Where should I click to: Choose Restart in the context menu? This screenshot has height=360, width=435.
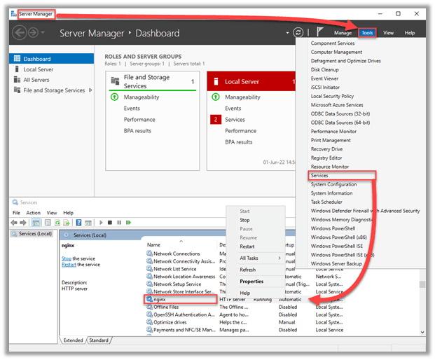(247, 247)
